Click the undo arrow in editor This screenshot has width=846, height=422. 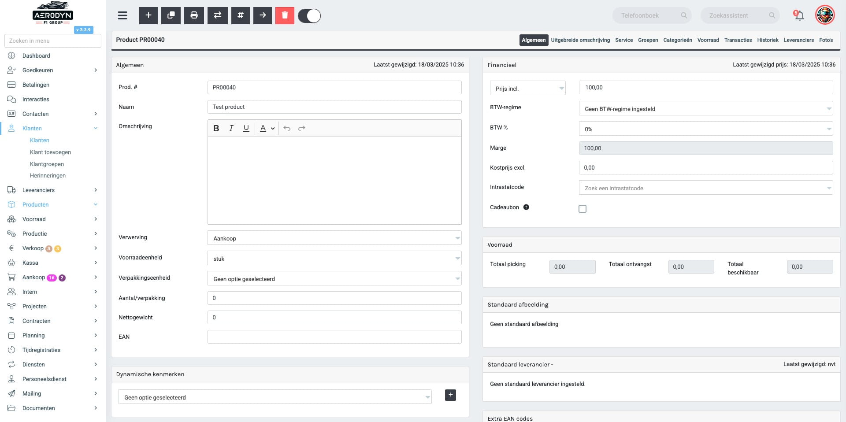click(x=287, y=128)
